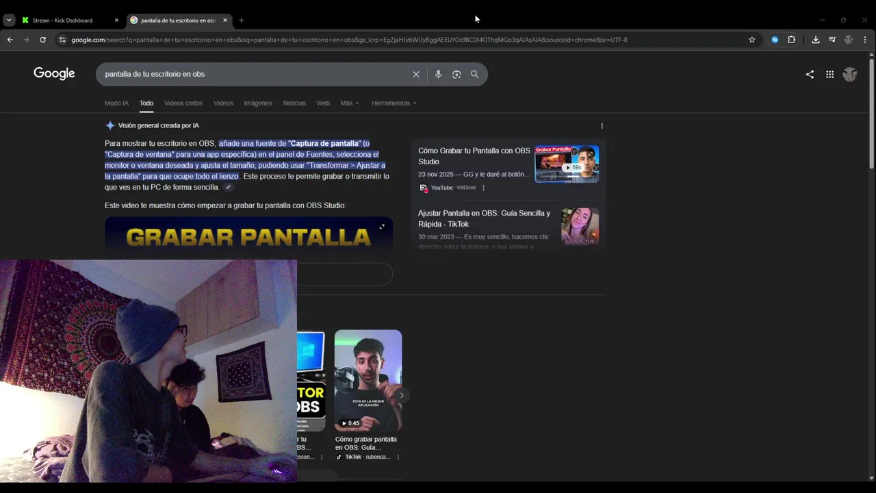The image size is (876, 493).
Task: Open options for the YouTube WillDroid result
Action: (x=483, y=188)
